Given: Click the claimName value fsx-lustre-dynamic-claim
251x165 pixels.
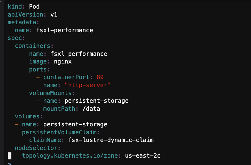Looking at the screenshot, I should 111,140.
